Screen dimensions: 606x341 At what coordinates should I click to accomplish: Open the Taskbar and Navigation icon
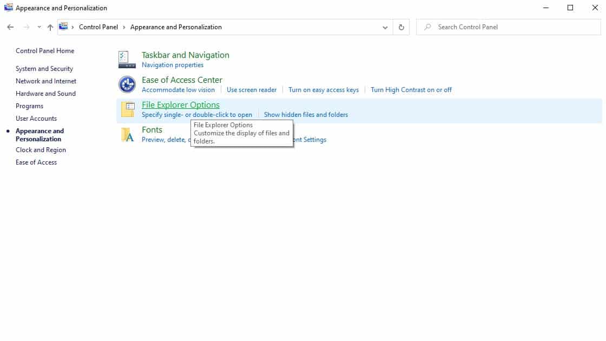point(127,60)
